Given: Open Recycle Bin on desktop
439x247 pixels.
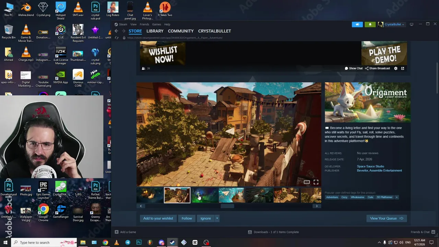Looking at the screenshot, I should tap(9, 32).
